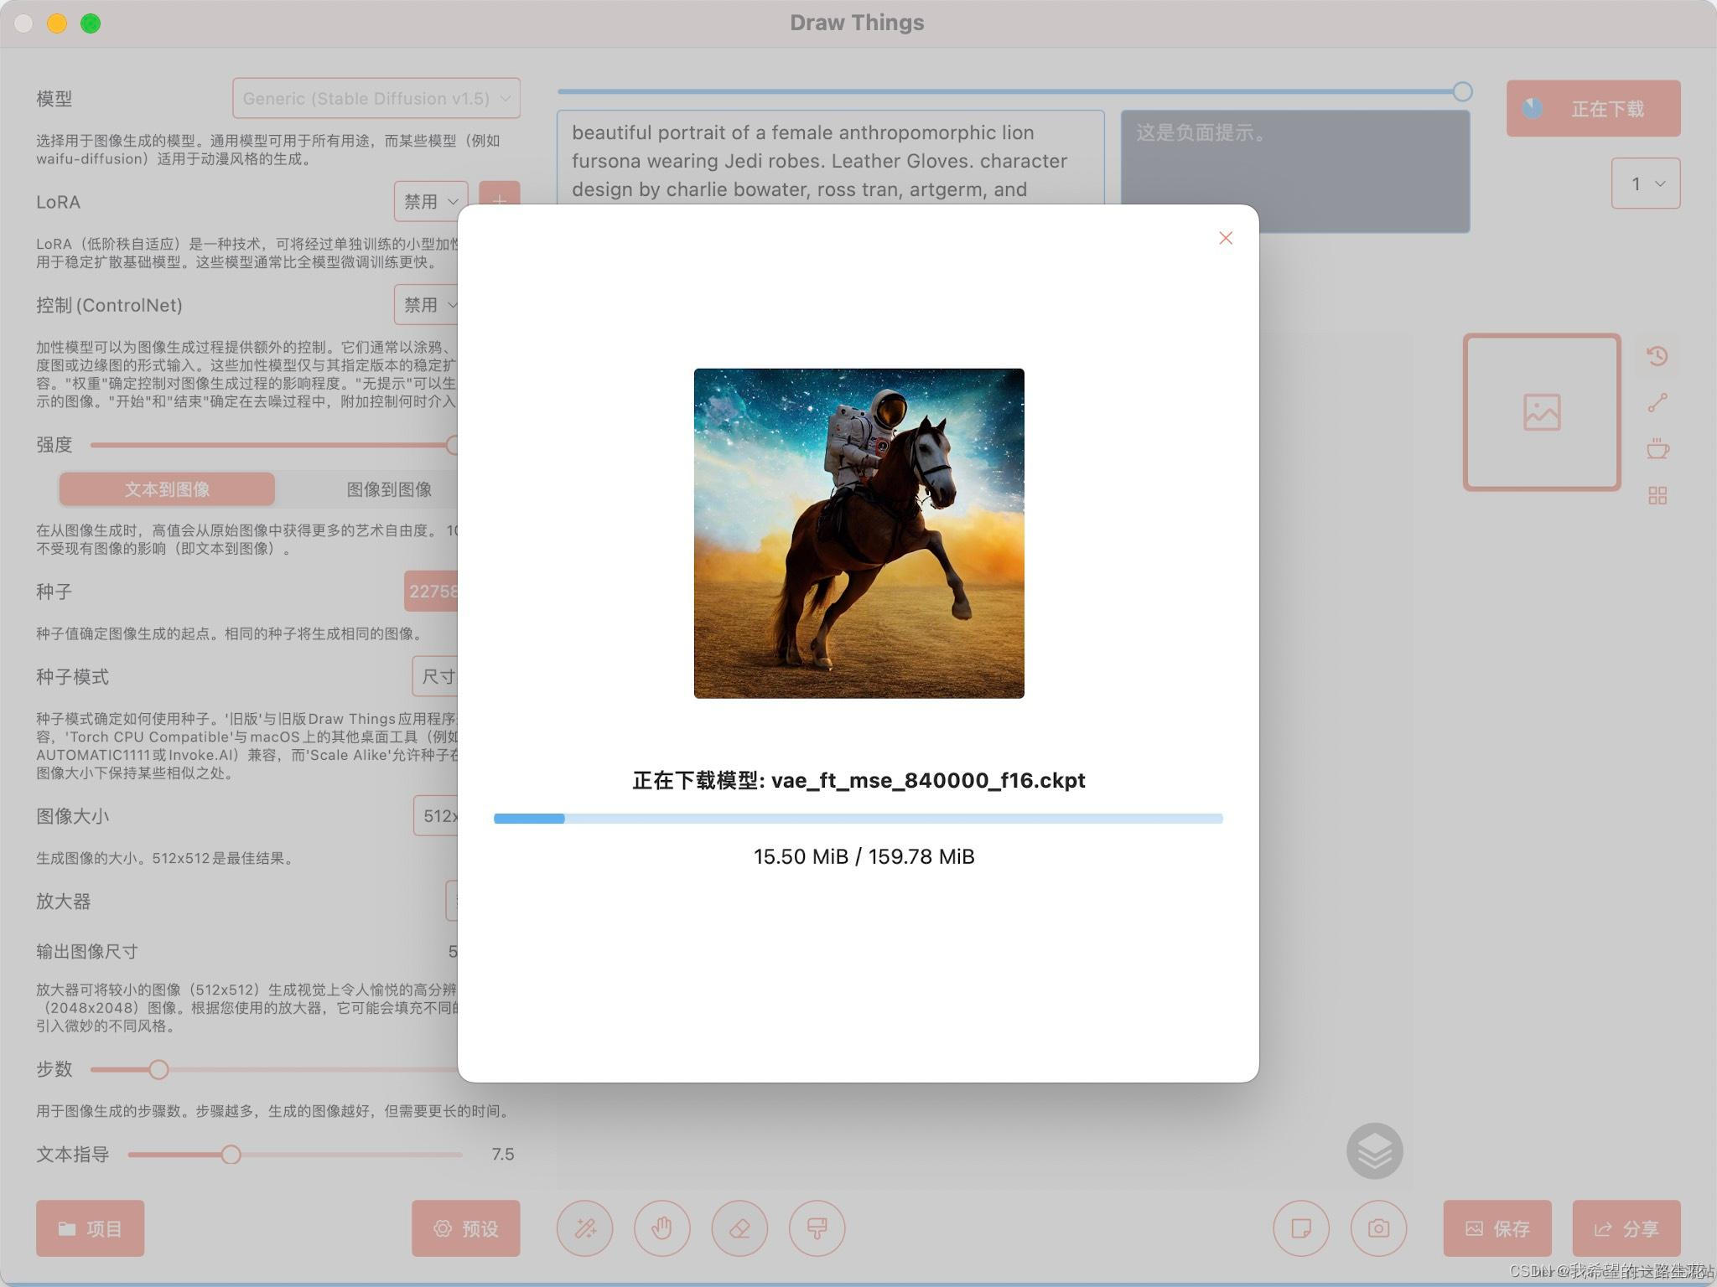Close the model download dialog
The width and height of the screenshot is (1717, 1287).
tap(1225, 238)
